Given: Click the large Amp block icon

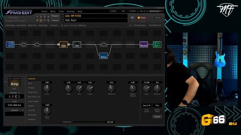Looking at the screenshot, I should click(x=15, y=82).
